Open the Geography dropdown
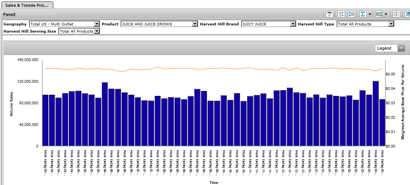The width and height of the screenshot is (410, 185). (96, 24)
